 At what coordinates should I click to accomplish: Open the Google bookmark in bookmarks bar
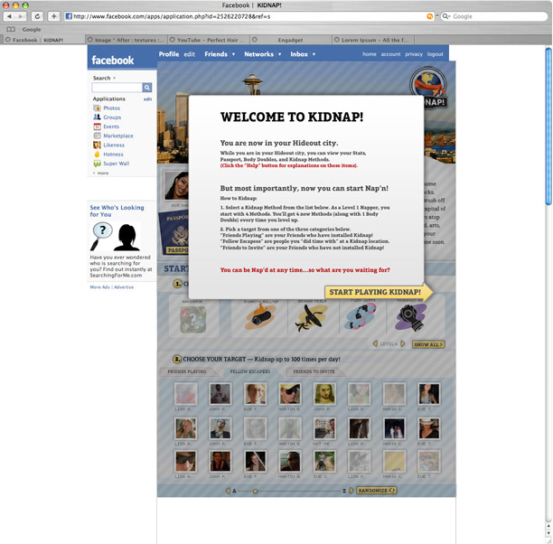[32, 29]
